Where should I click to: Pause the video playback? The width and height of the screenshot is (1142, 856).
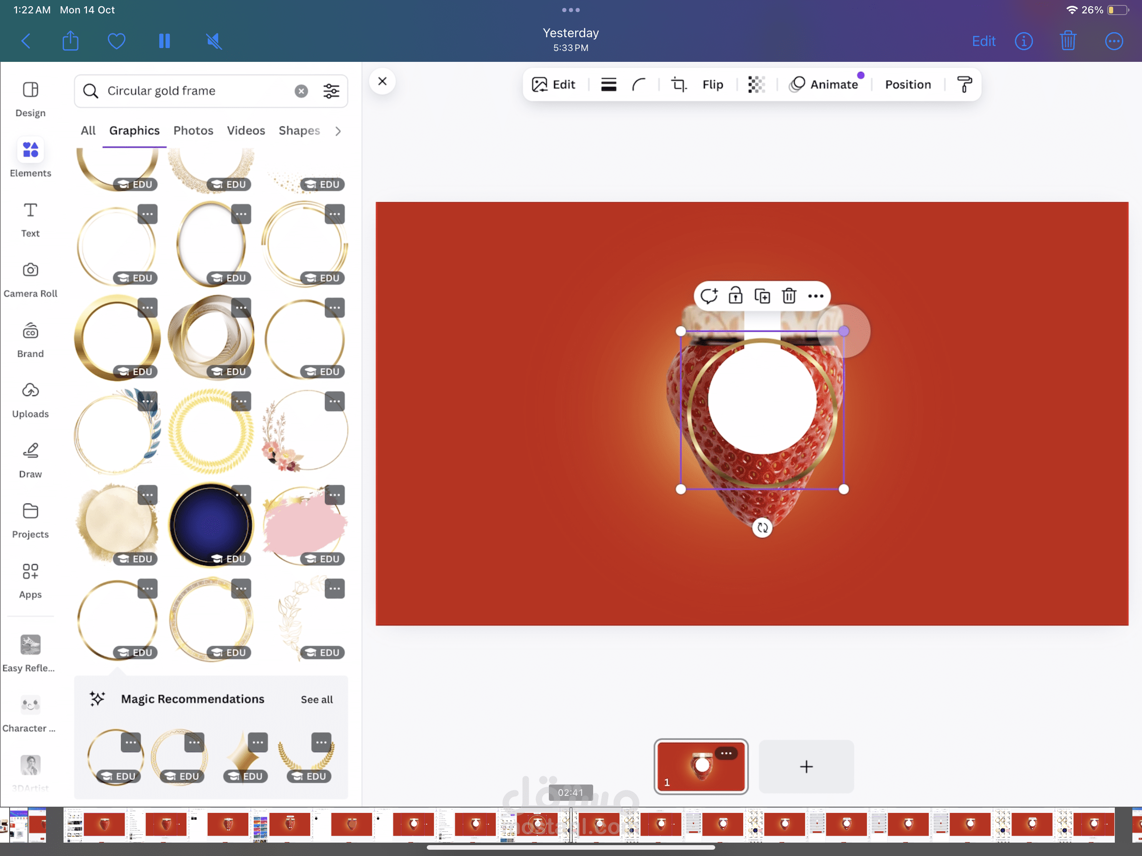(164, 41)
